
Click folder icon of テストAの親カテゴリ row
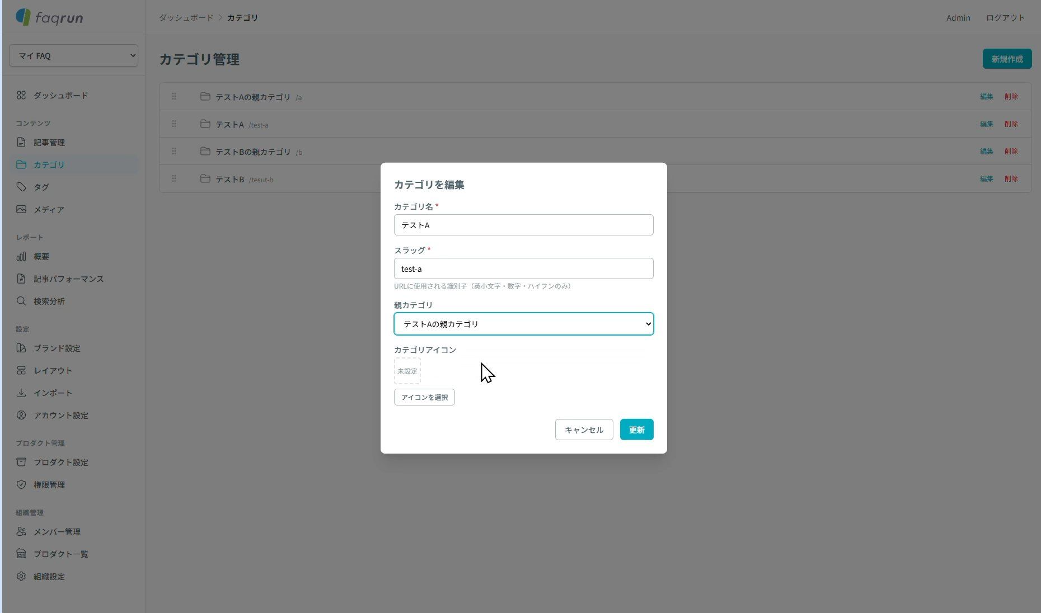(205, 96)
